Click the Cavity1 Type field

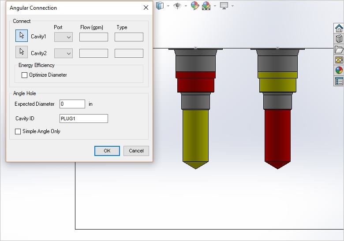[x=129, y=37]
